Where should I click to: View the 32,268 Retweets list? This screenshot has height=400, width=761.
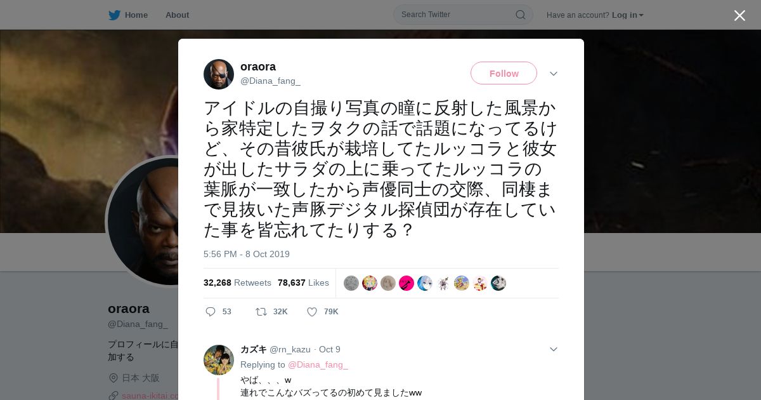tap(237, 283)
